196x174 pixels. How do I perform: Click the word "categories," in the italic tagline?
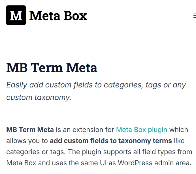pyautogui.click(x=123, y=85)
